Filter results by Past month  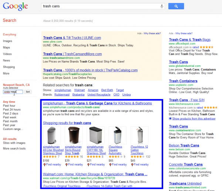[x=10, y=121]
